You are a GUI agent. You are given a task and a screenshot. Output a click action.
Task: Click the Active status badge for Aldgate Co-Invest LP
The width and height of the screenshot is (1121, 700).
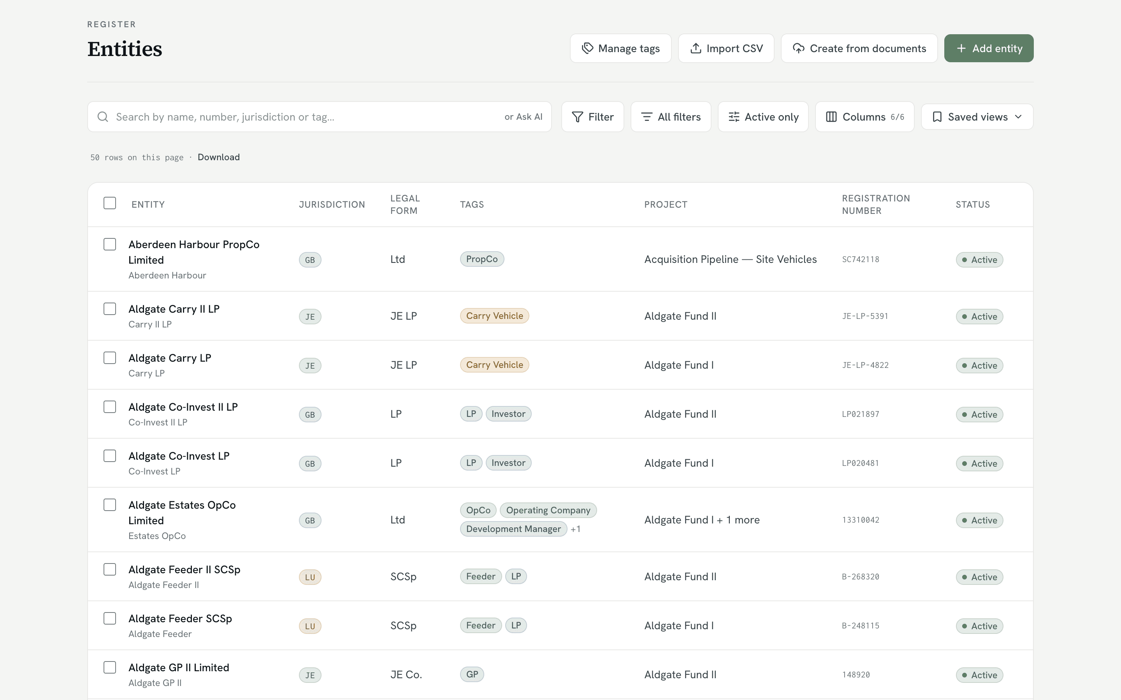tap(979, 464)
